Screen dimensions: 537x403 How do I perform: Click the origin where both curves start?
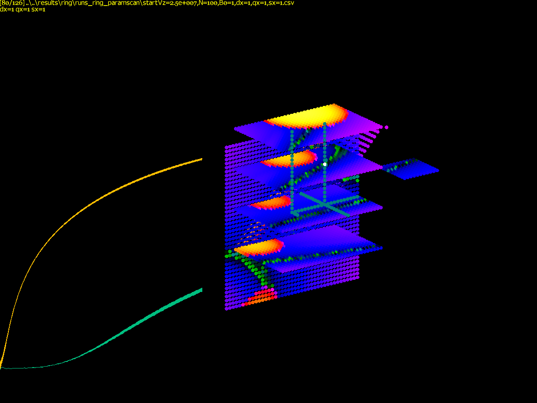tap(1, 367)
